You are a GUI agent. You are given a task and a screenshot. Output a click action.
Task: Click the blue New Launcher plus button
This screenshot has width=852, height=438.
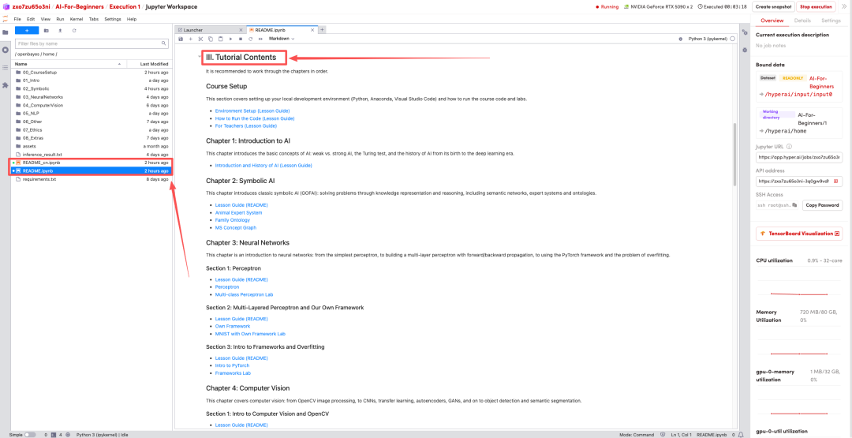click(x=27, y=31)
